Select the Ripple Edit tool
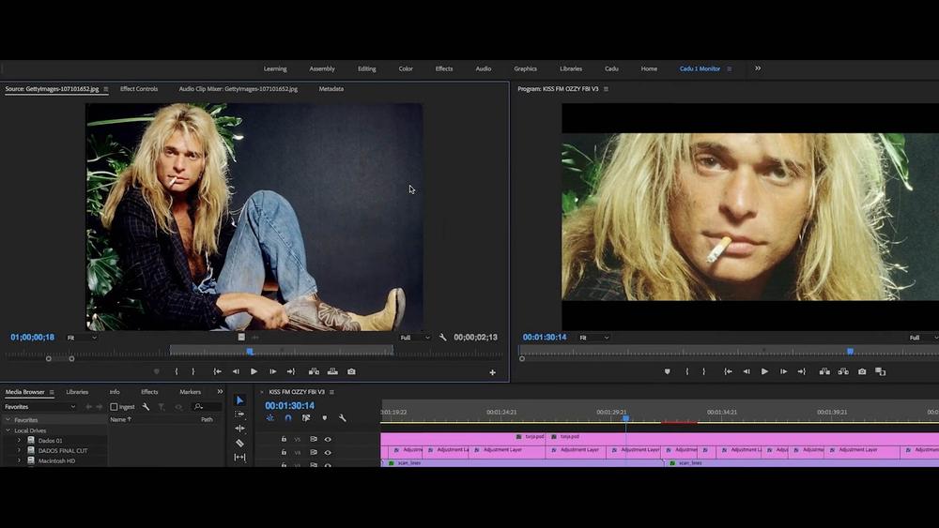939x528 pixels. [239, 429]
